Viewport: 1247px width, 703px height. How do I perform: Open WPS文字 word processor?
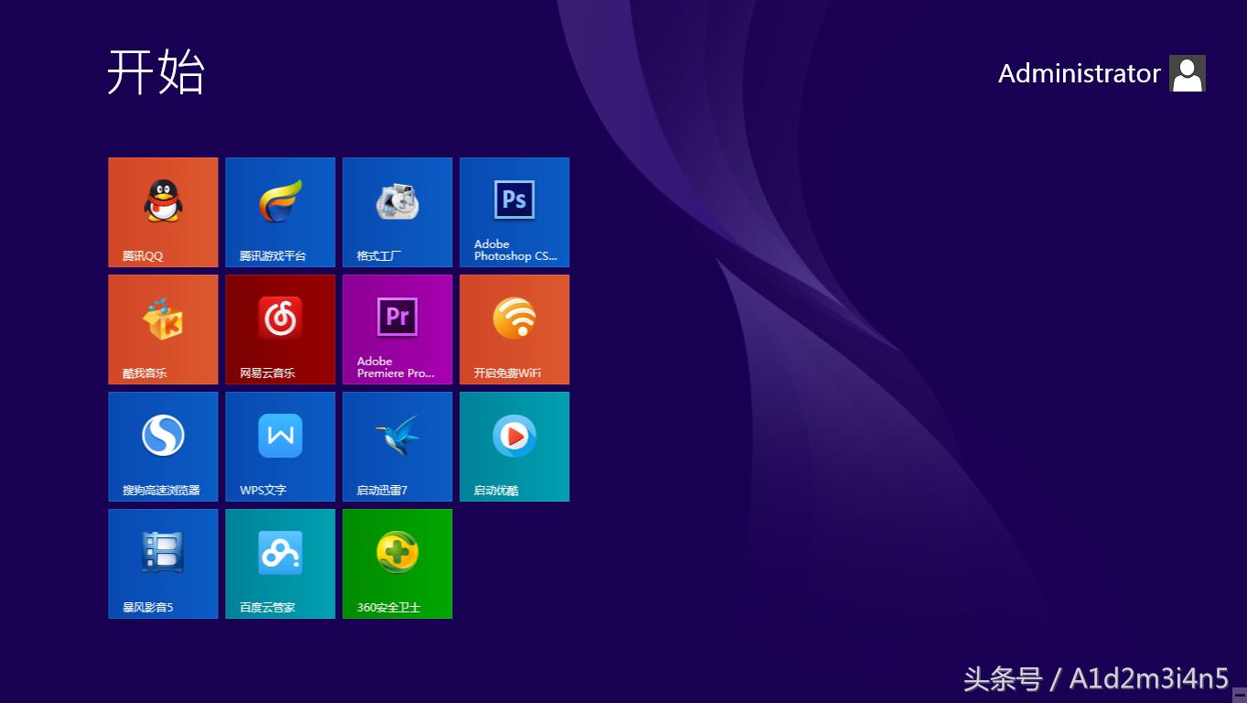point(280,446)
